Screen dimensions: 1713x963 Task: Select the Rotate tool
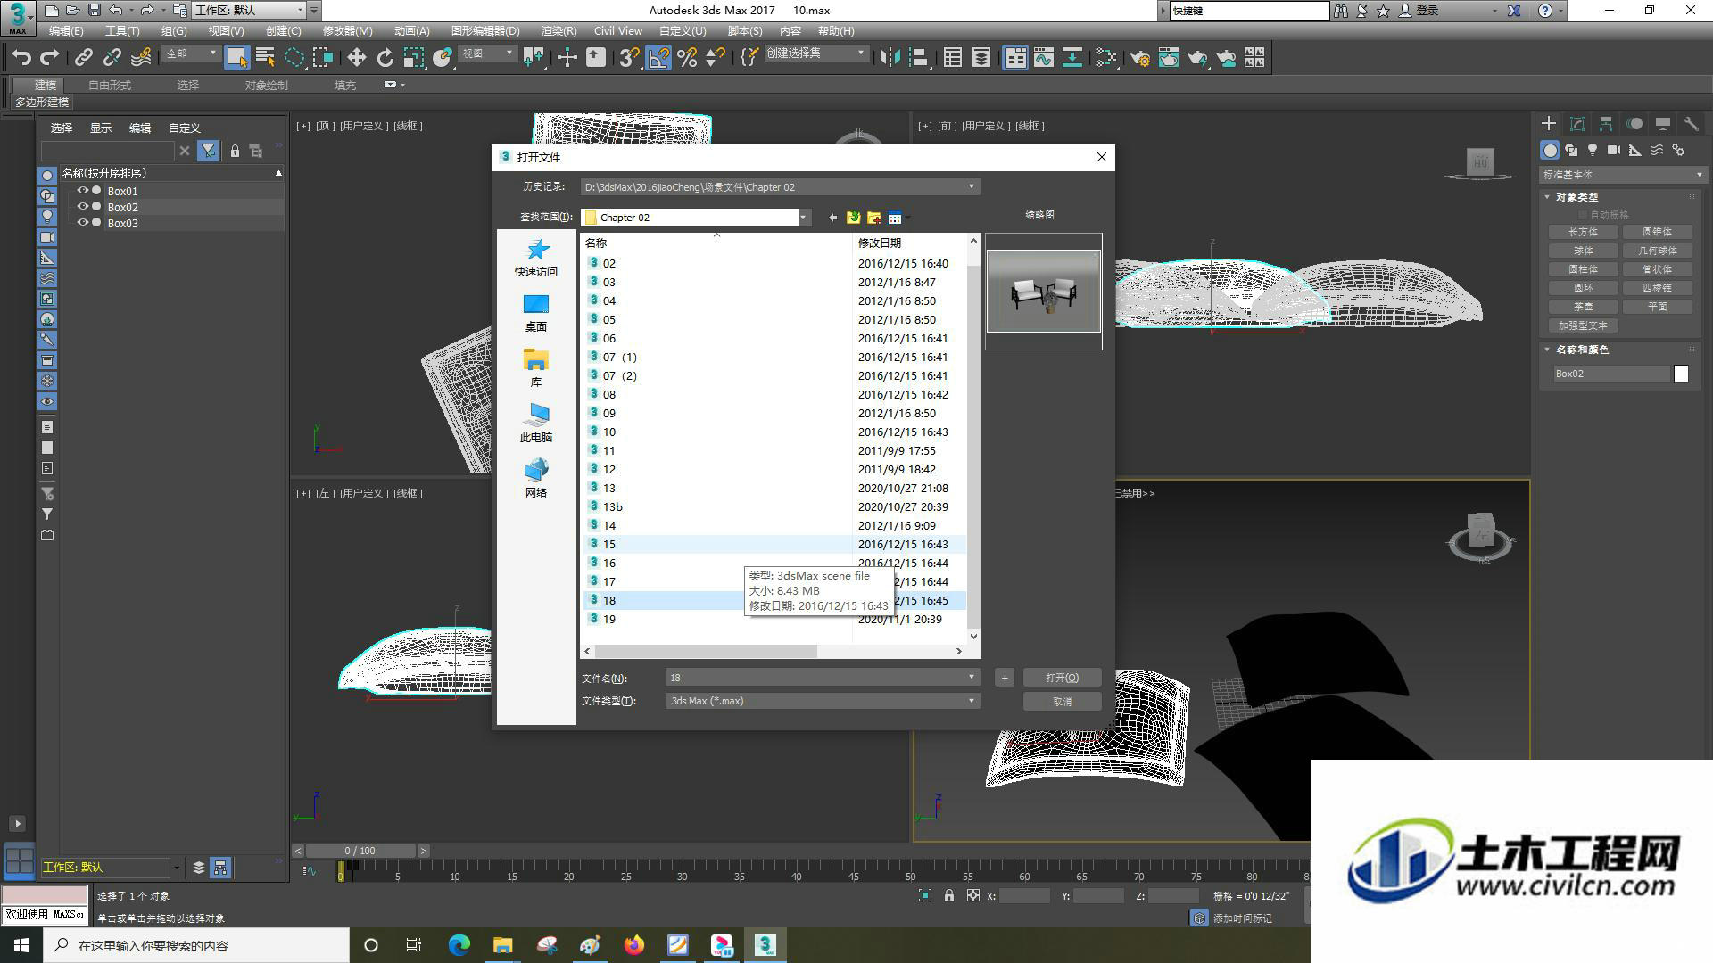pyautogui.click(x=385, y=58)
